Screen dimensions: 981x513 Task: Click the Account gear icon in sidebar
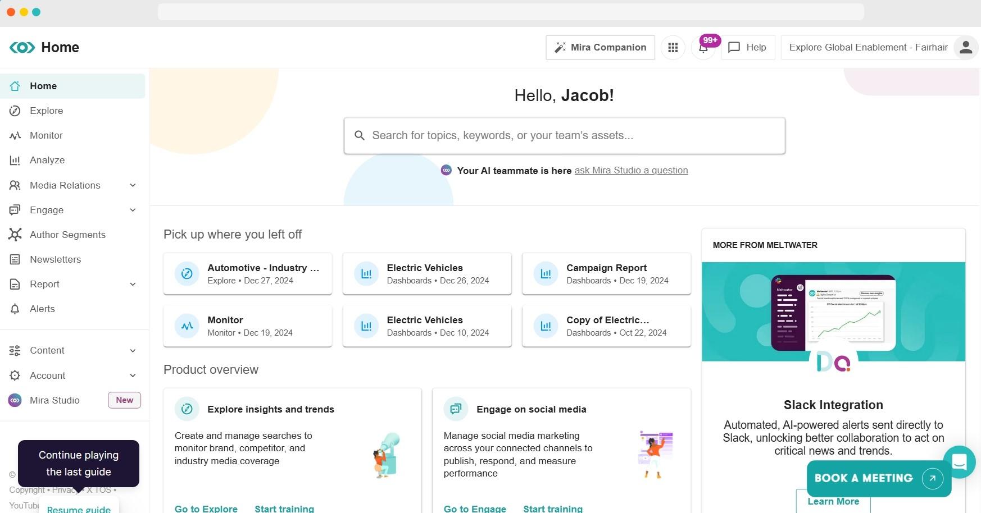[x=15, y=375]
